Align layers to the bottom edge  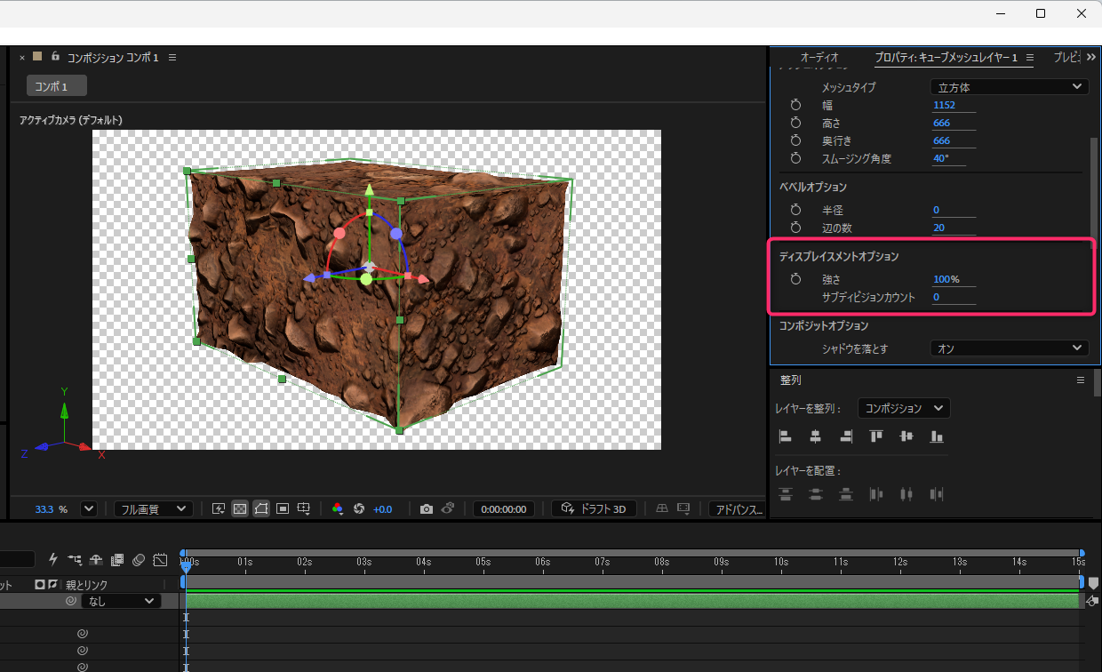pyautogui.click(x=936, y=436)
